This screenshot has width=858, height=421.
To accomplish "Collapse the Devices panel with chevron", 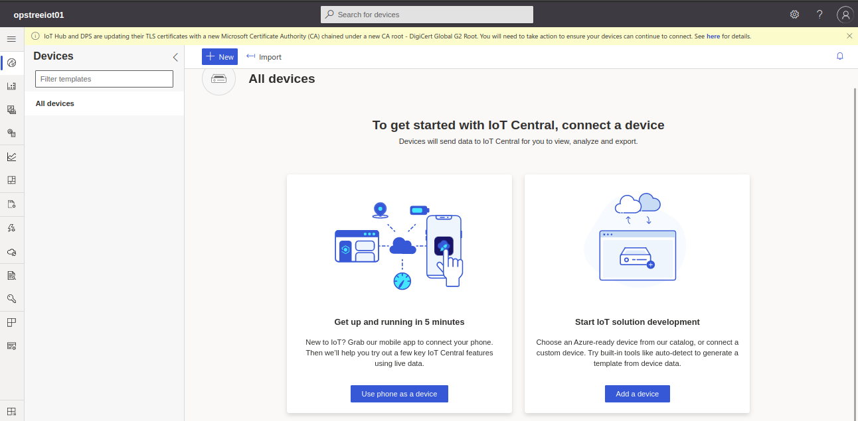I will click(x=175, y=57).
